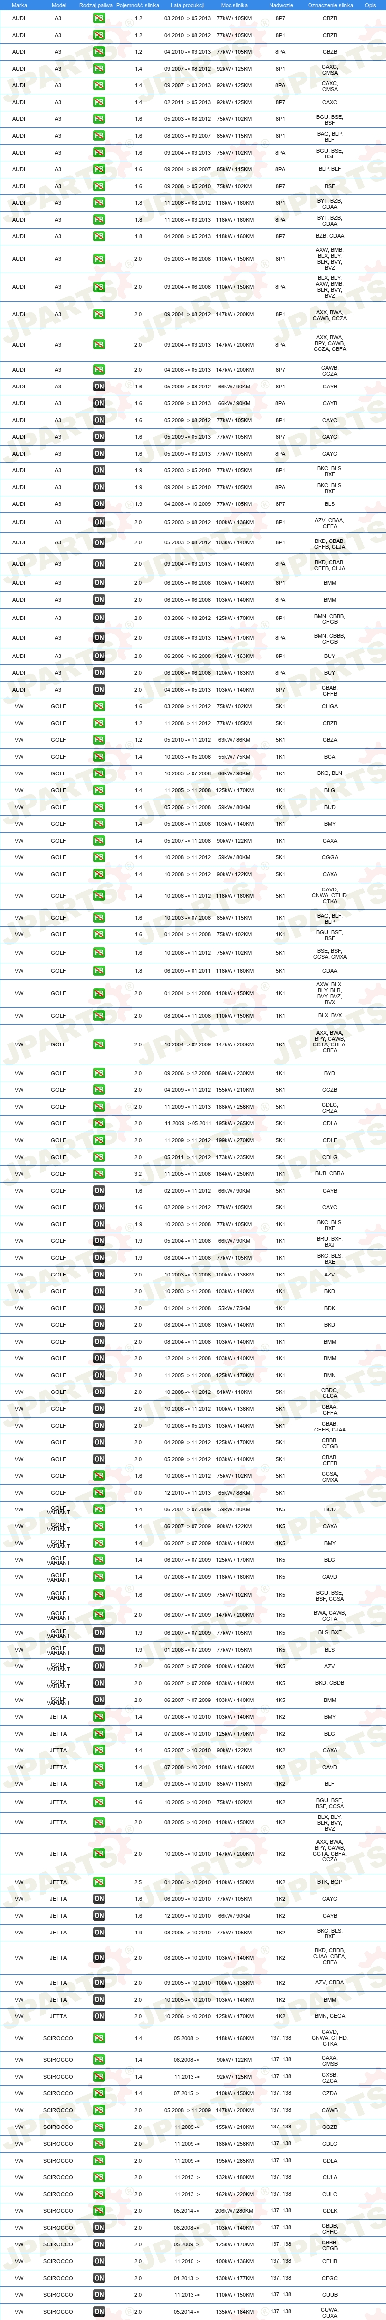Click petrol icon in Scirocco CULC row
This screenshot has height=2320, width=386.
(x=99, y=2194)
